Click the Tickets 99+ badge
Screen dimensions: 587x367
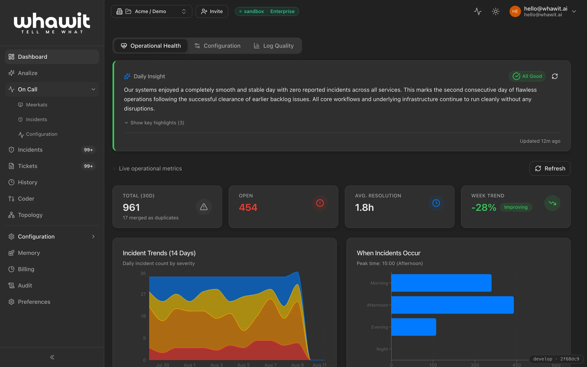pyautogui.click(x=88, y=166)
